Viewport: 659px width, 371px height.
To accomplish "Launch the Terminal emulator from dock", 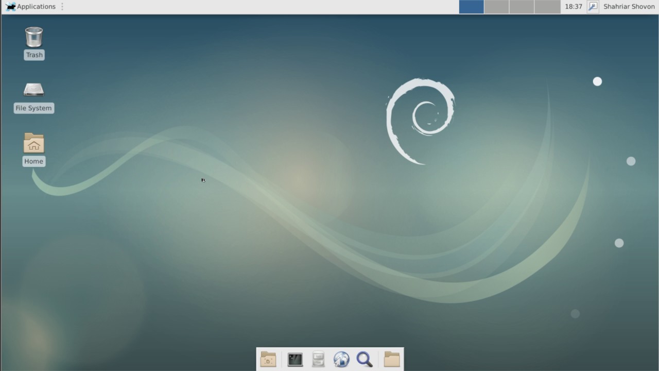I will (x=295, y=359).
